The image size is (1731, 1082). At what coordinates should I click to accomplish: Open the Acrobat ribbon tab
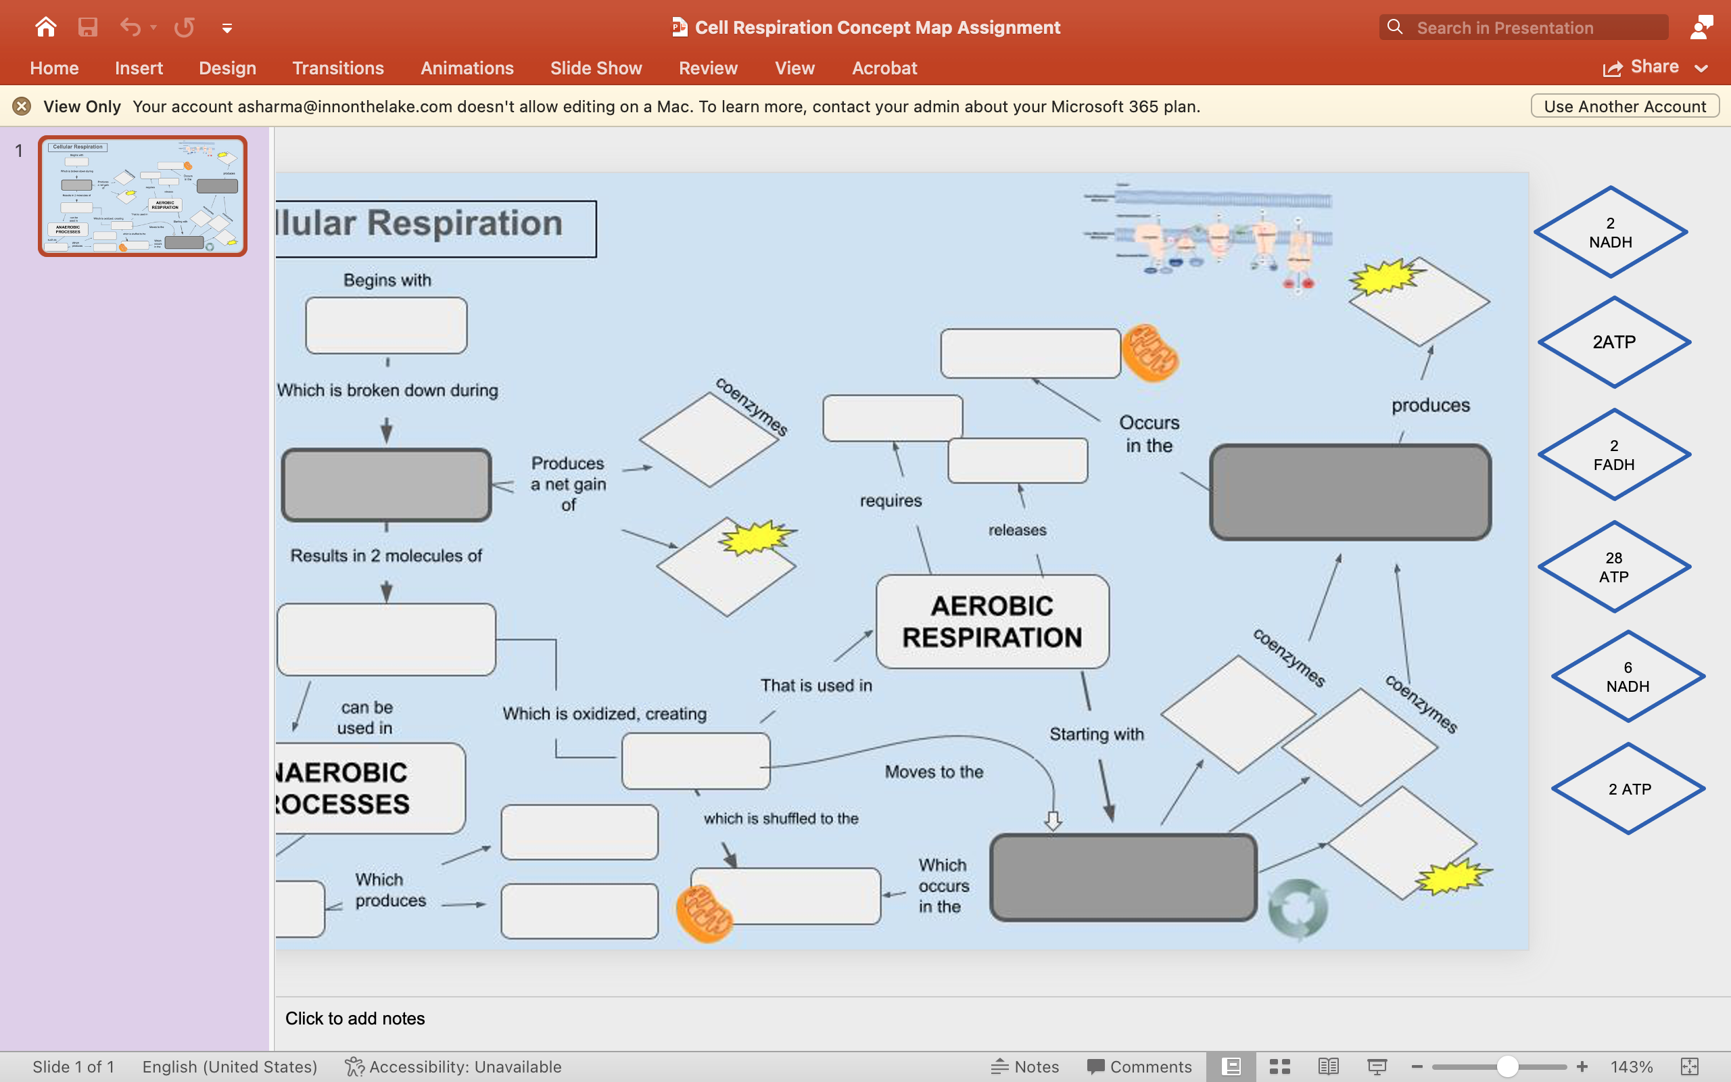coord(884,68)
